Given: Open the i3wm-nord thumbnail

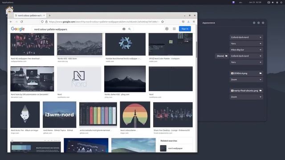Looking at the screenshot, I should click(x=59, y=115).
